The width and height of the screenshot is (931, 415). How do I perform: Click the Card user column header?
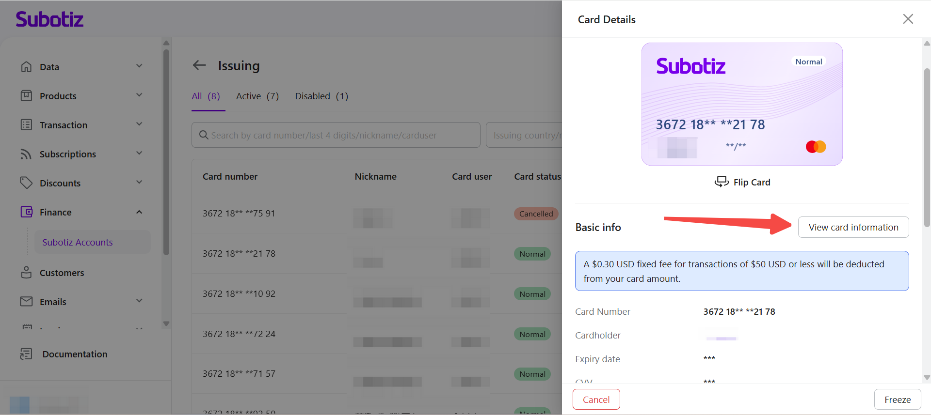(x=472, y=177)
